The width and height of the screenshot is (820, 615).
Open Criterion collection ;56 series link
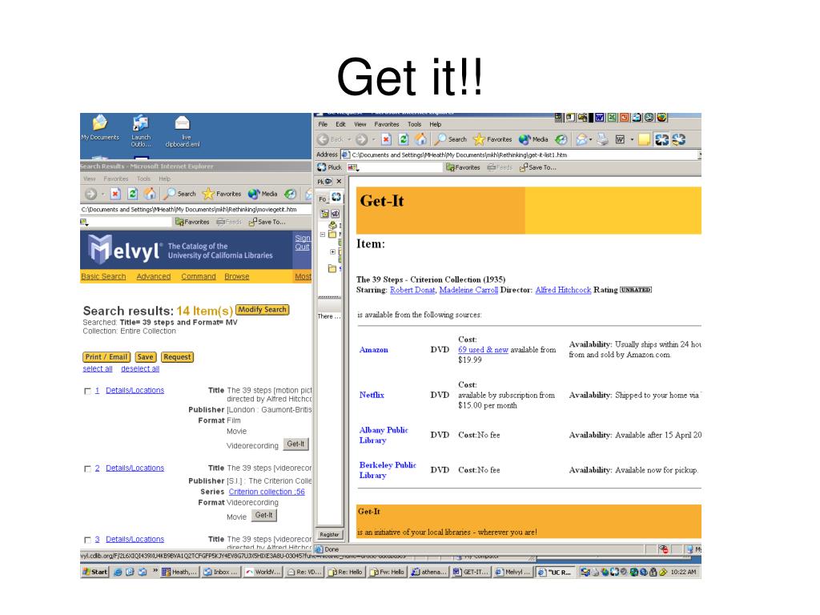[266, 492]
